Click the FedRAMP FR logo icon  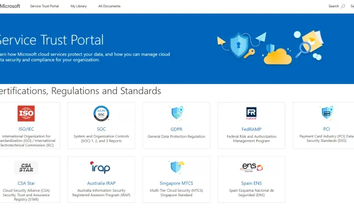pyautogui.click(x=251, y=113)
